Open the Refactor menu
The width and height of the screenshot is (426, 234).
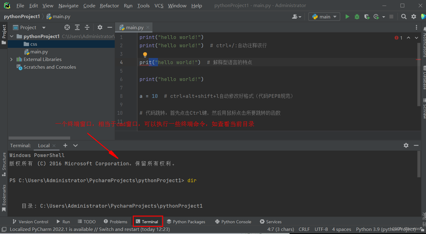(109, 6)
